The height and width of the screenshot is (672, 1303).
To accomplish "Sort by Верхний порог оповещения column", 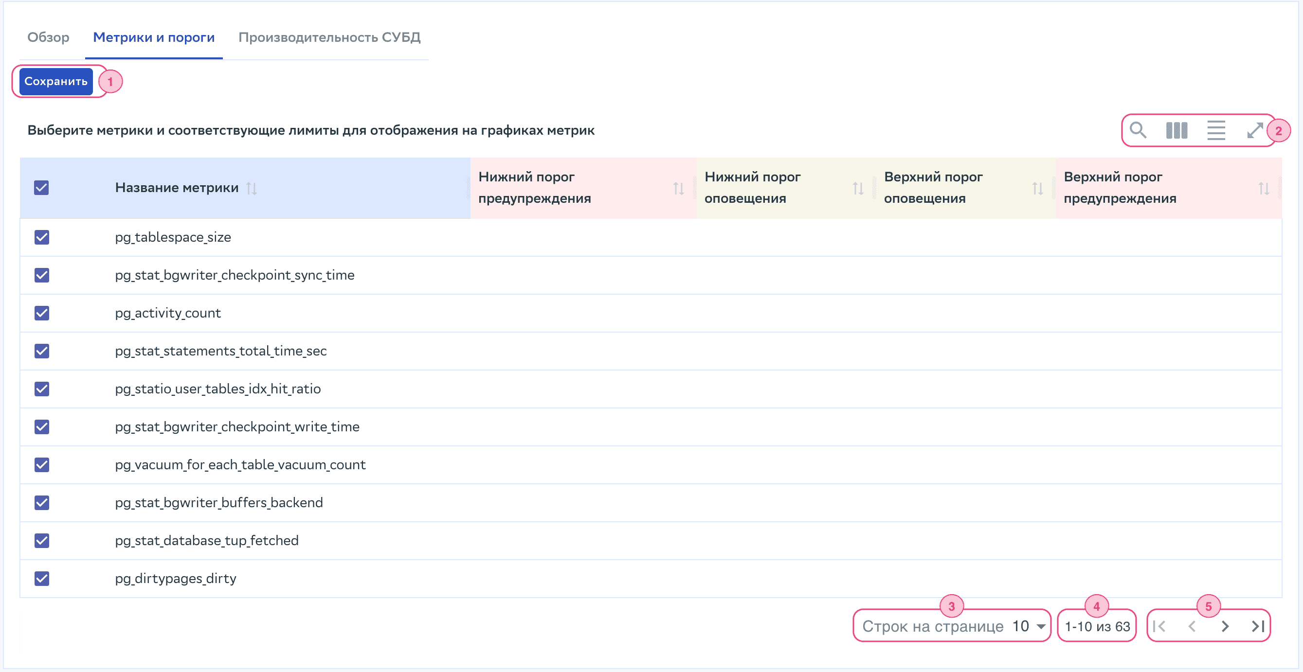I will click(x=1037, y=189).
